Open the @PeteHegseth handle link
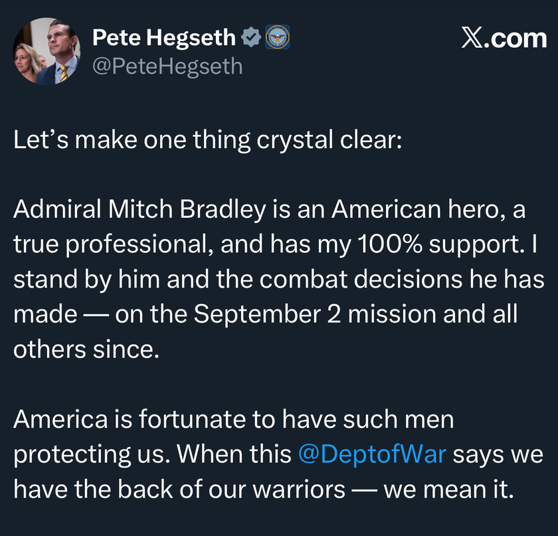Image resolution: width=558 pixels, height=536 pixels. click(167, 66)
